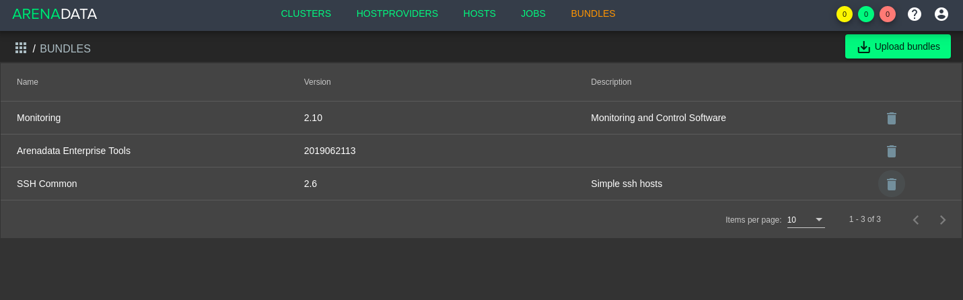The height and width of the screenshot is (300, 963).
Task: Click the ARENADATA logo
Action: 55,14
